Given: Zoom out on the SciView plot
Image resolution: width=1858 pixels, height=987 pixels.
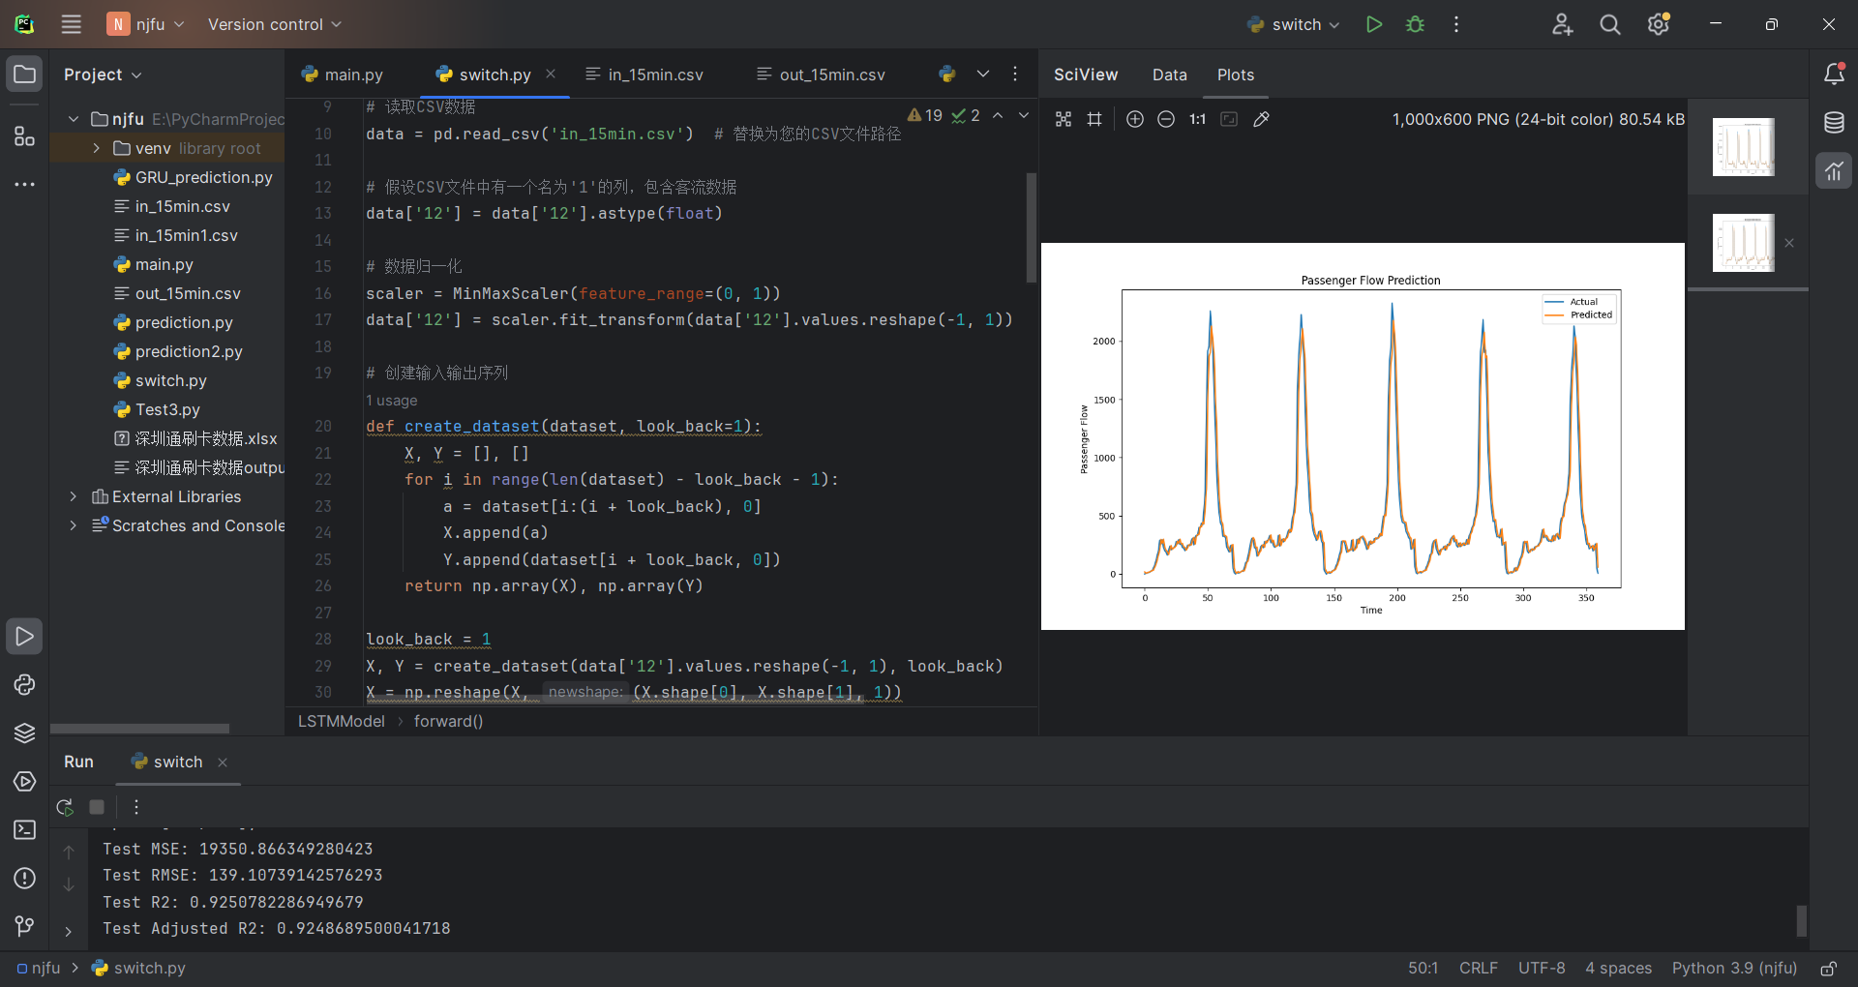Looking at the screenshot, I should click(x=1166, y=119).
